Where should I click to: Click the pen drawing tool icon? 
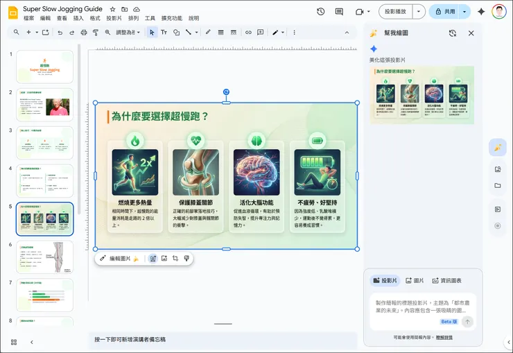[275, 32]
